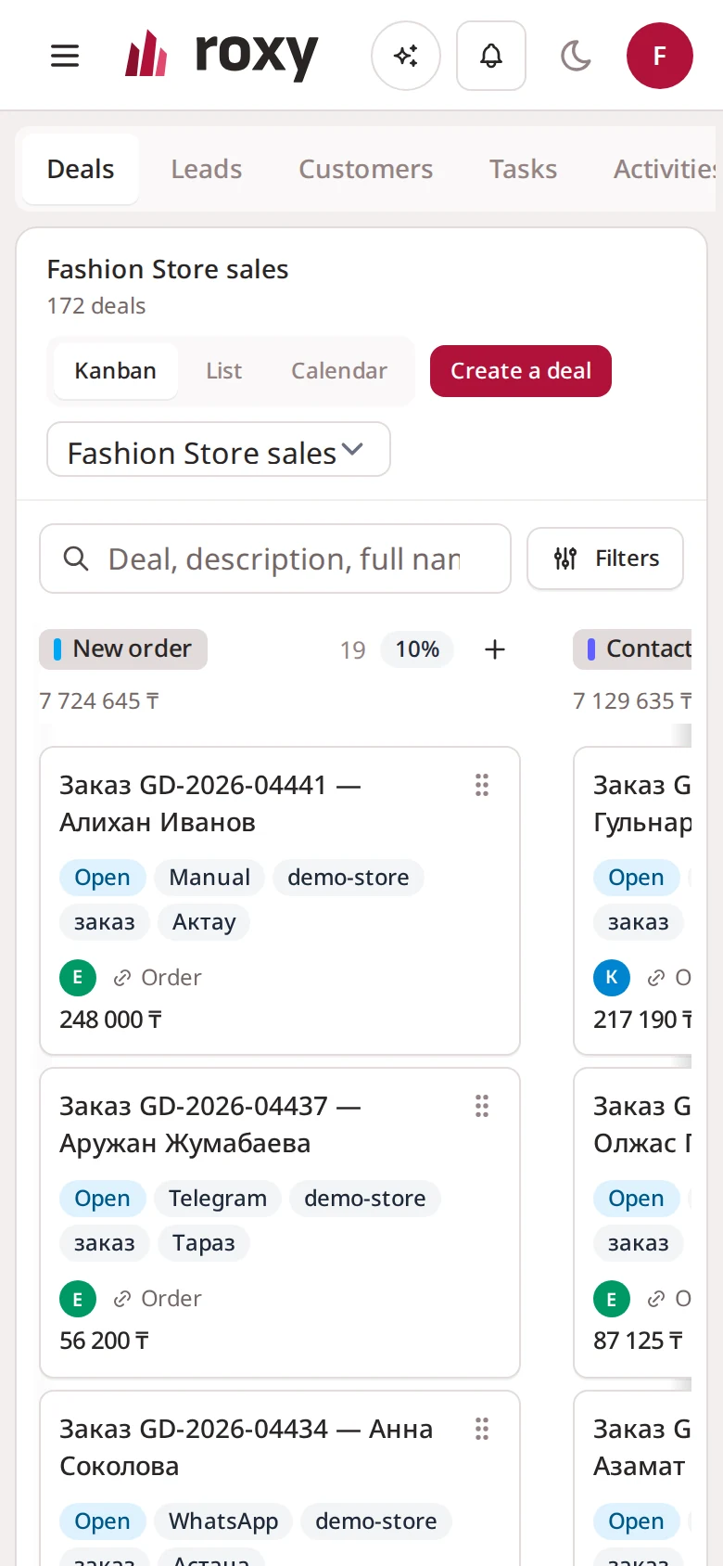
Task: Switch to Calendar view
Action: point(339,371)
